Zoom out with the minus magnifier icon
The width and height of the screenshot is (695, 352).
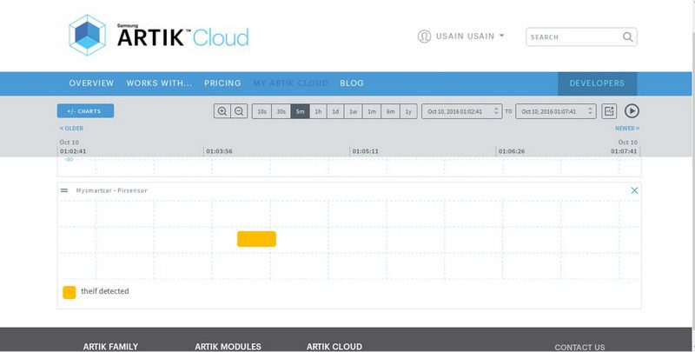click(239, 111)
